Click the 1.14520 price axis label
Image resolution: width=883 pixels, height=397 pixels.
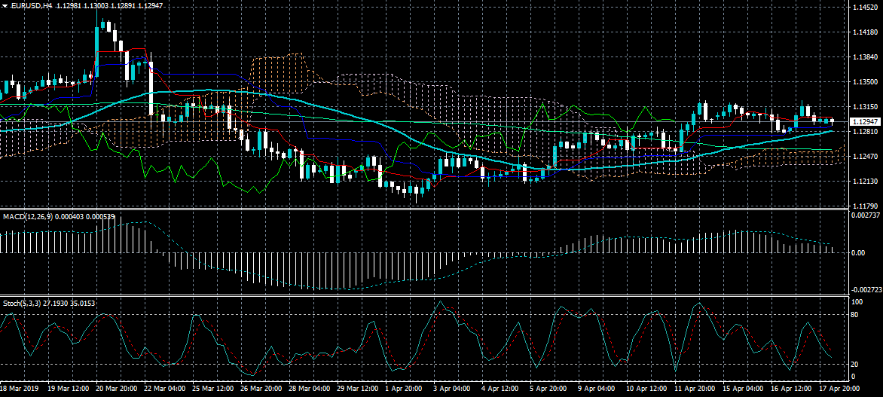click(x=863, y=8)
